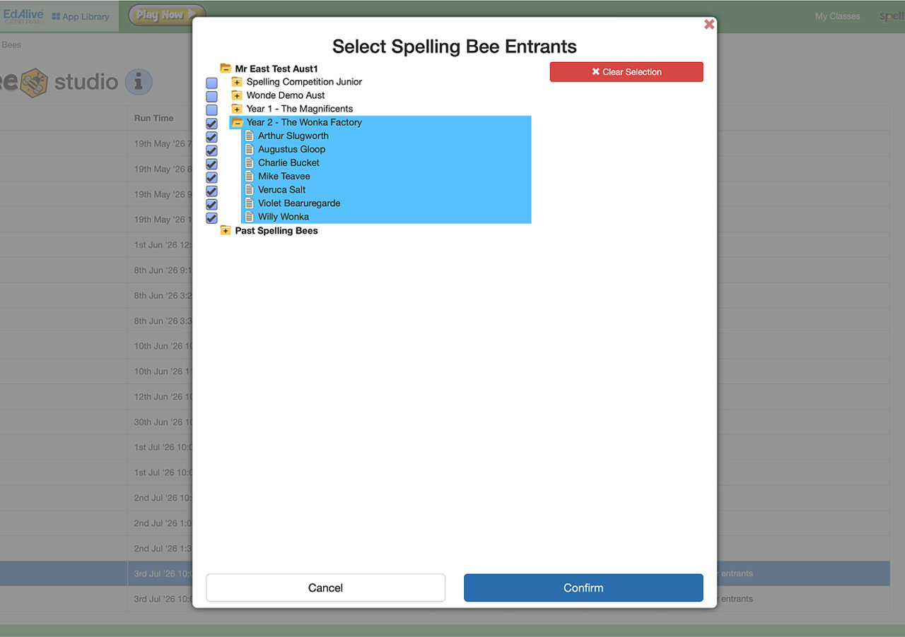Expand the Year 1 - The Magnificents folder

click(x=237, y=109)
